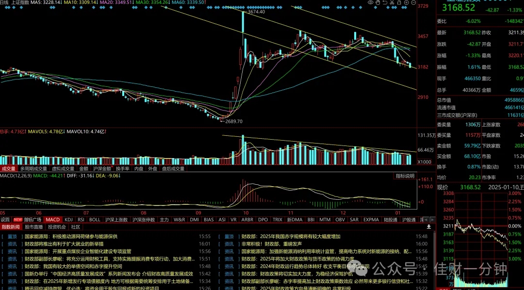Select the EXPMA indicator tab
Screen dimensions: 524x290
[371, 220]
